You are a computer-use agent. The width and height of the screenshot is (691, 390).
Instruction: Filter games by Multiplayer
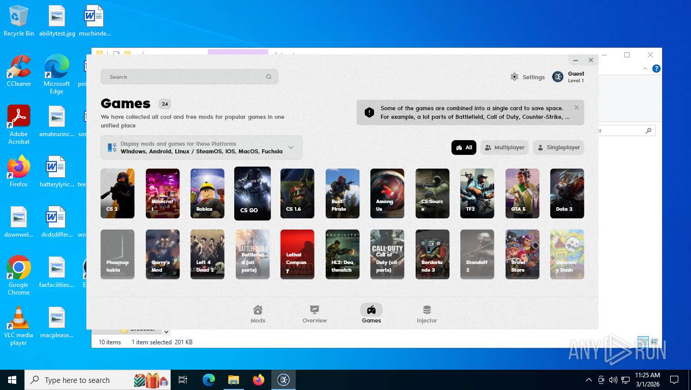(505, 147)
